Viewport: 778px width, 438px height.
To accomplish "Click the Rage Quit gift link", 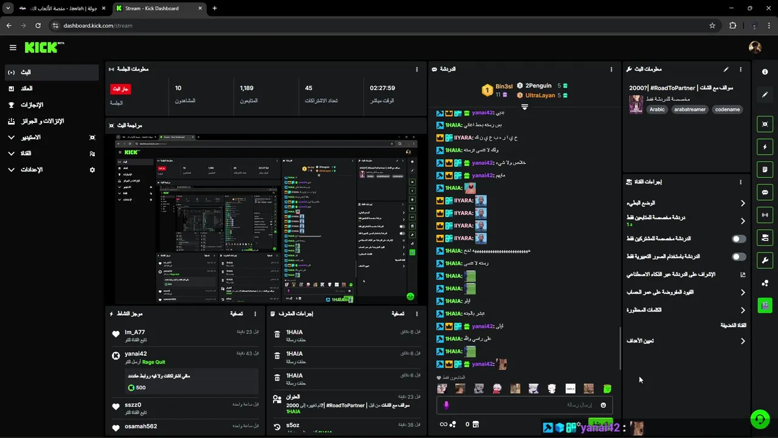I will coord(154,362).
